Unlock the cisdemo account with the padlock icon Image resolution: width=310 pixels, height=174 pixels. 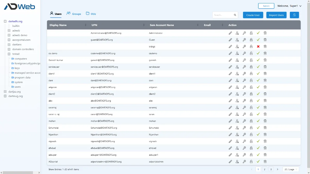(251, 53)
